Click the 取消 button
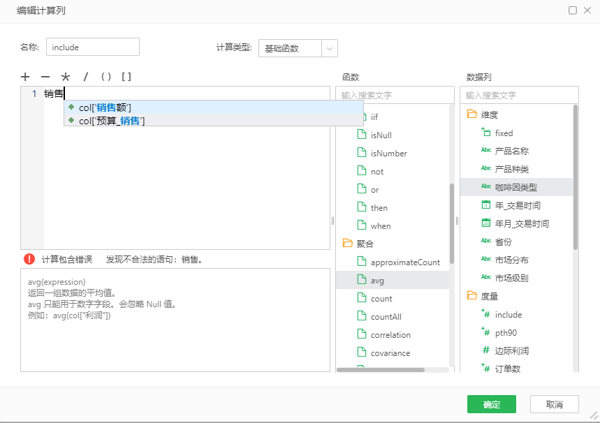The width and height of the screenshot is (600, 423). [554, 404]
